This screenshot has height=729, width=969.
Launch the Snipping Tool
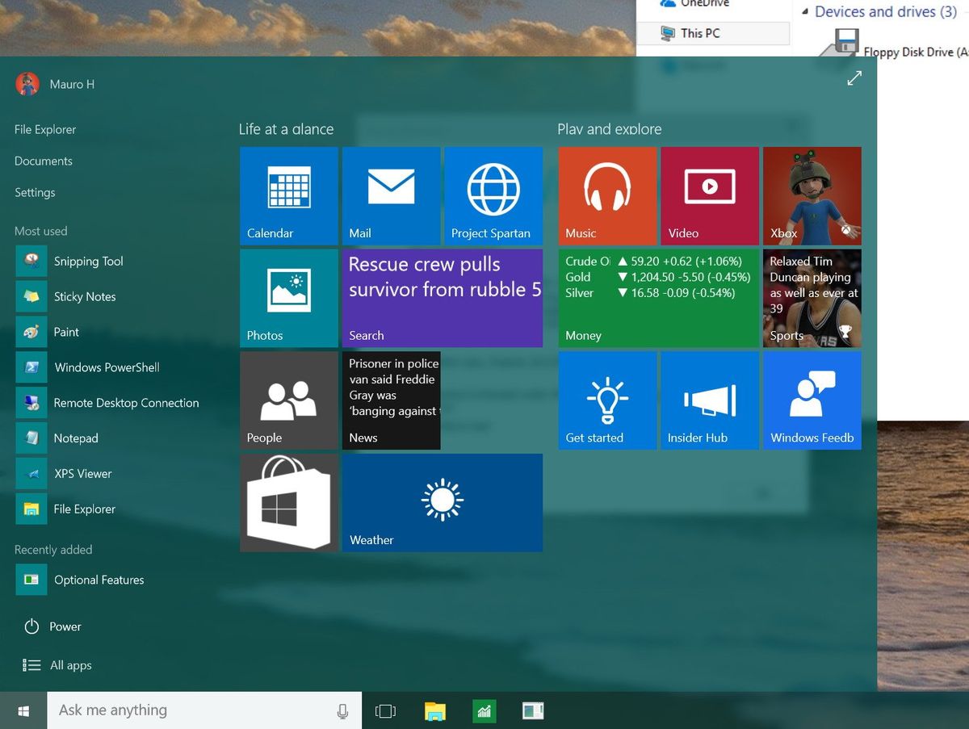point(89,261)
